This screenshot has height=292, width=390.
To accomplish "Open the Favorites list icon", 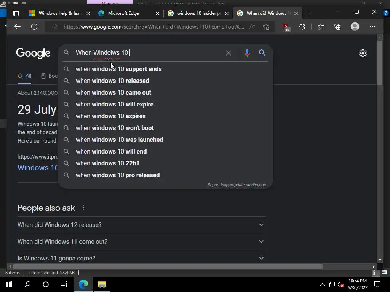I will (x=321, y=27).
